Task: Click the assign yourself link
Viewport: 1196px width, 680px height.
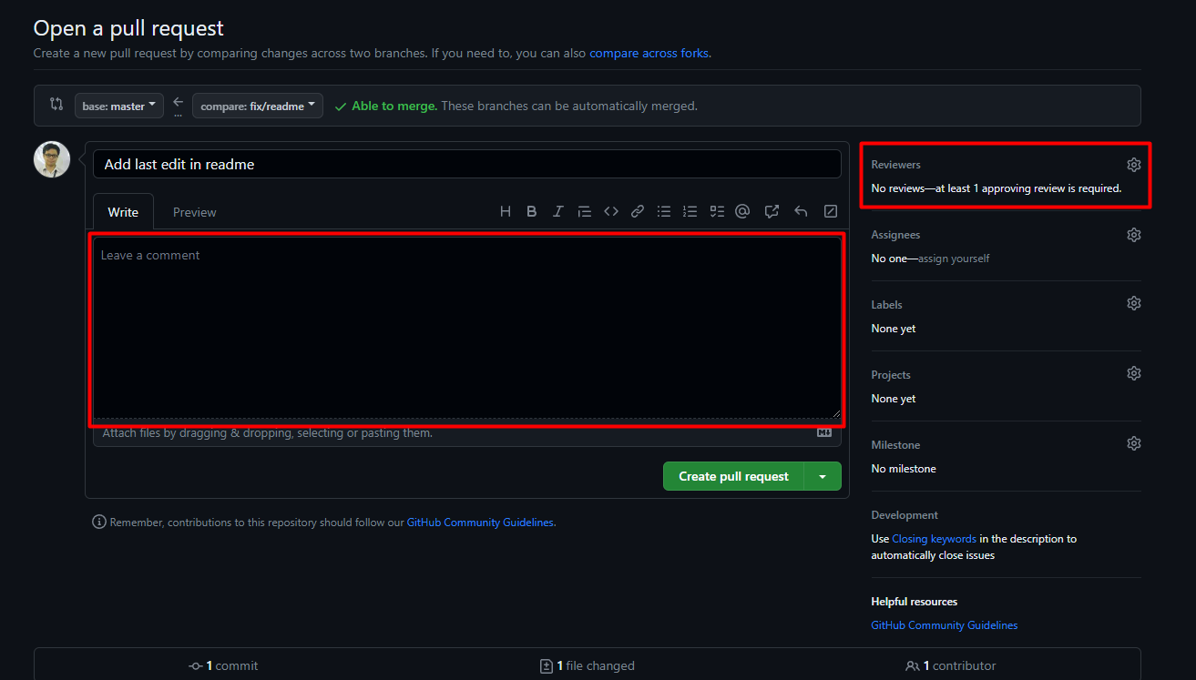Action: pyautogui.click(x=954, y=259)
